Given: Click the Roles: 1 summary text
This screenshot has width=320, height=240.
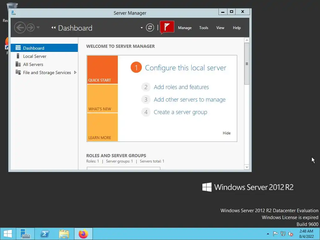Looking at the screenshot, I should 92,161.
